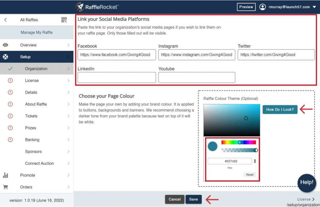Open the Promote bar-chart icon
The height and width of the screenshot is (207, 320).
(x=5, y=175)
